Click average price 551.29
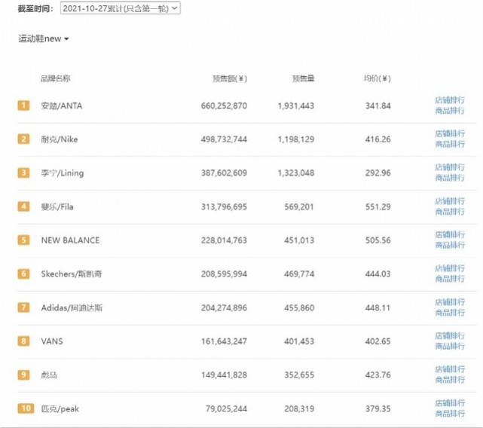 (x=378, y=206)
